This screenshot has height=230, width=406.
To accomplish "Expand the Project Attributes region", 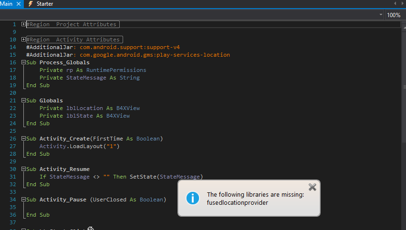I will (x=24, y=24).
